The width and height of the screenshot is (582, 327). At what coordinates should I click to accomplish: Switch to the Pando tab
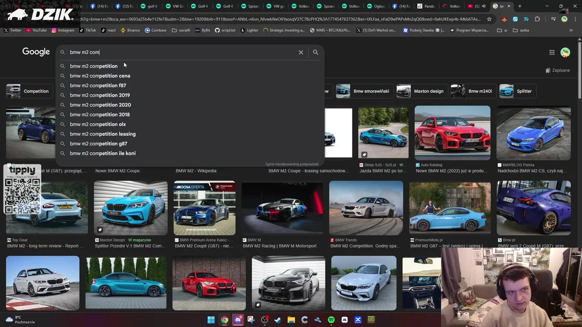426,6
